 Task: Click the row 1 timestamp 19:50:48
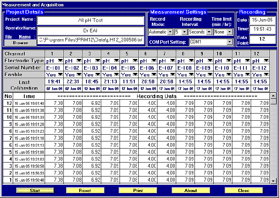pos(29,180)
